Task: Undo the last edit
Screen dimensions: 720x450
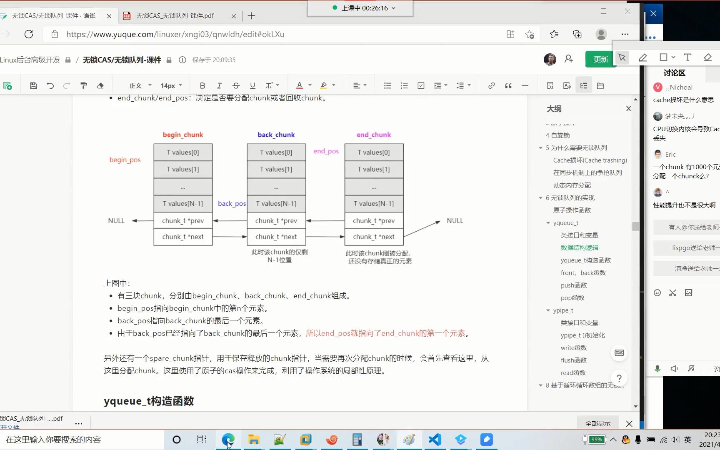Action: 50,85
